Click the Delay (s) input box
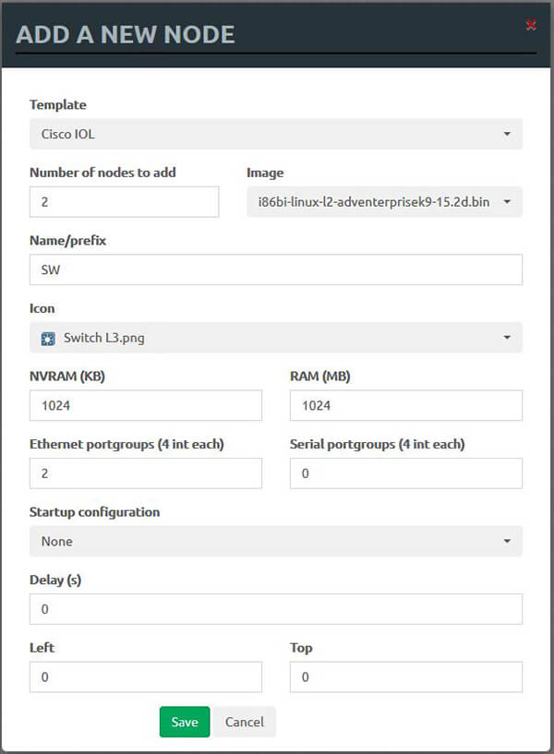 pyautogui.click(x=275, y=609)
